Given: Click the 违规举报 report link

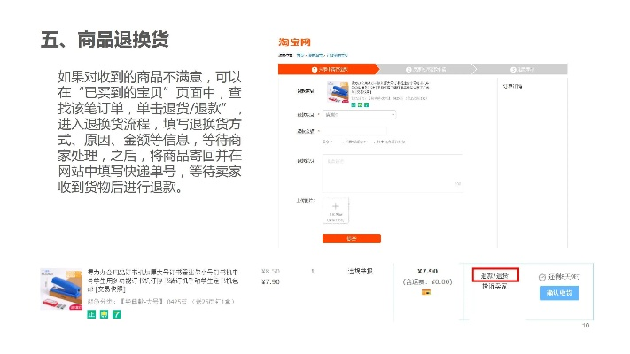Looking at the screenshot, I should click(x=360, y=272).
